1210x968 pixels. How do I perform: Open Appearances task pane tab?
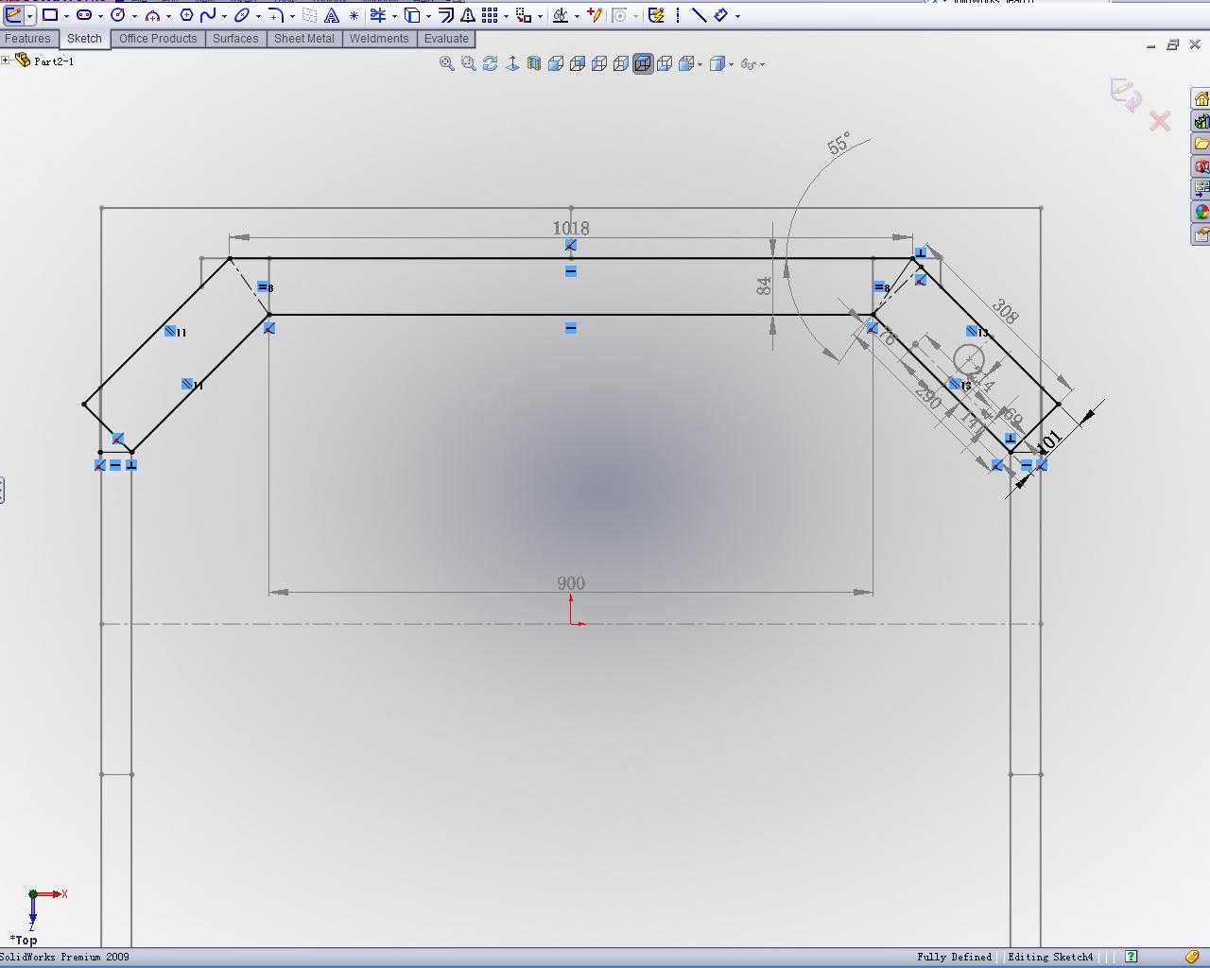click(x=1201, y=212)
